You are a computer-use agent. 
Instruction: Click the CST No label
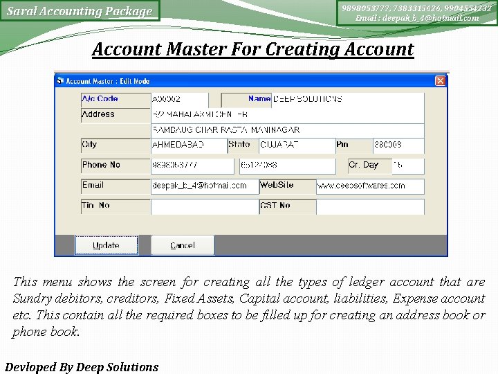tap(275, 206)
